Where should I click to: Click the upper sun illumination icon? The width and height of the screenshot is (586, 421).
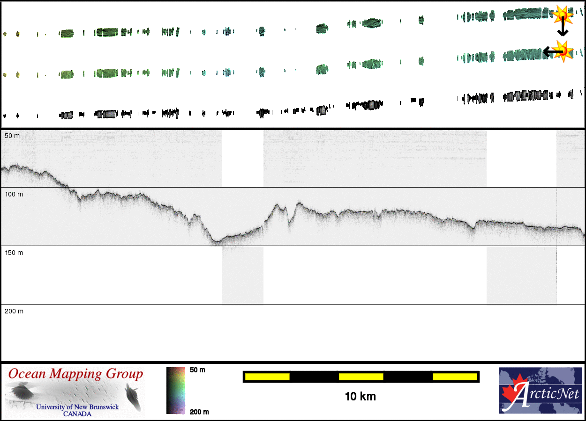[x=562, y=15]
